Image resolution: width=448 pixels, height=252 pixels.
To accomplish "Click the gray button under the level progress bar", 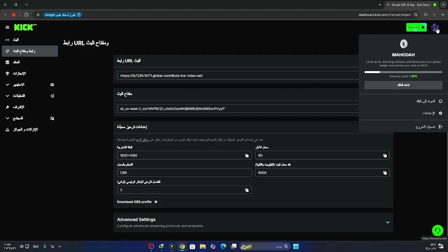I will (x=403, y=85).
